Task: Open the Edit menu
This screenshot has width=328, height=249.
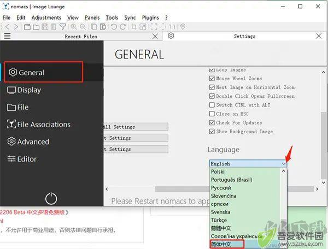Action: tap(21, 18)
